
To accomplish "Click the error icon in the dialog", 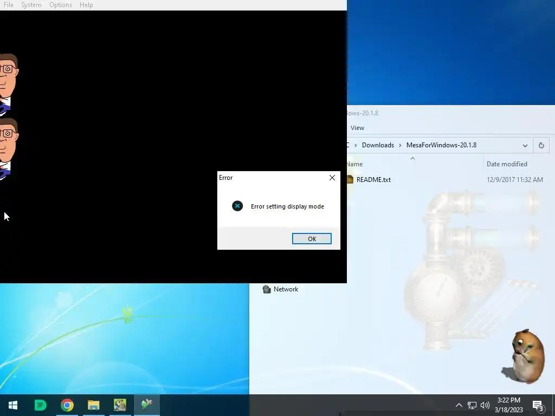I will point(237,206).
